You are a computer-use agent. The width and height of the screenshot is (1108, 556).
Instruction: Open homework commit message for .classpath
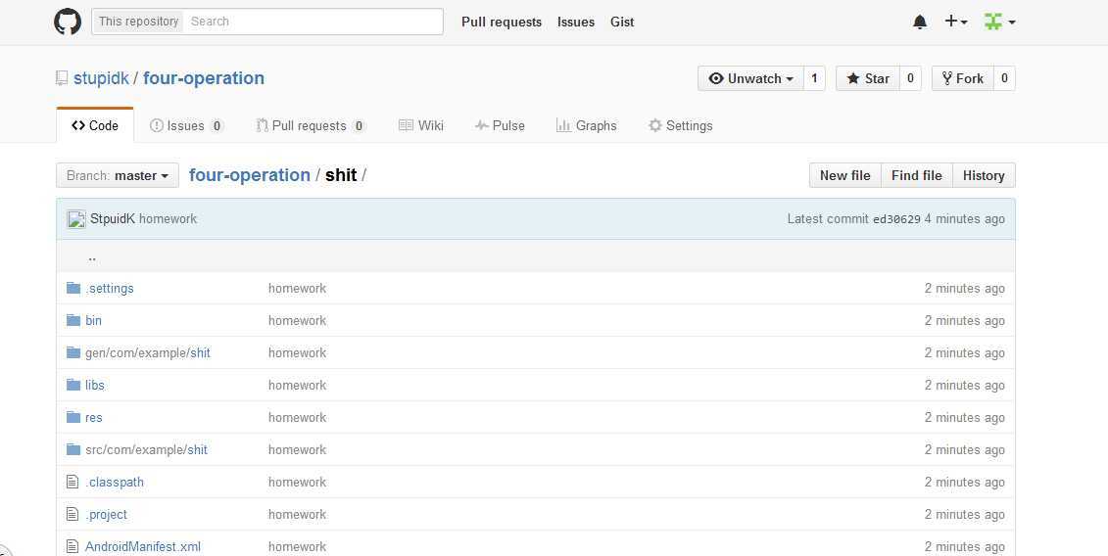coord(298,482)
